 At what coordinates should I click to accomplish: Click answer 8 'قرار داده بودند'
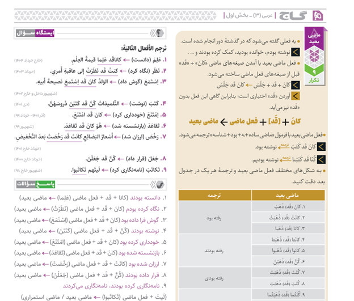click(x=142, y=275)
